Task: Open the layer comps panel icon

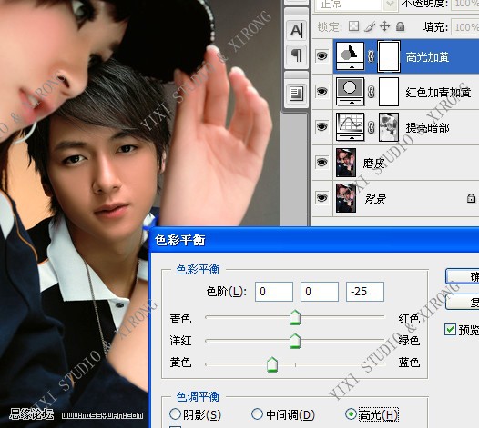Action: tap(296, 93)
